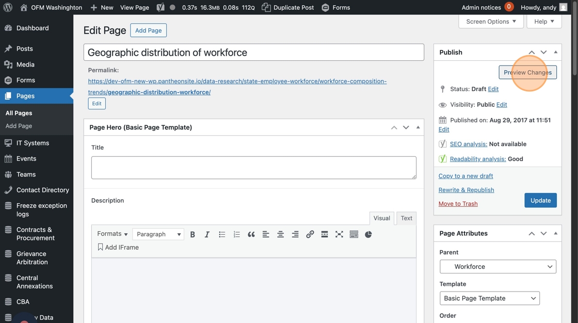The width and height of the screenshot is (578, 323).
Task: Click the numbered list icon
Action: click(236, 234)
